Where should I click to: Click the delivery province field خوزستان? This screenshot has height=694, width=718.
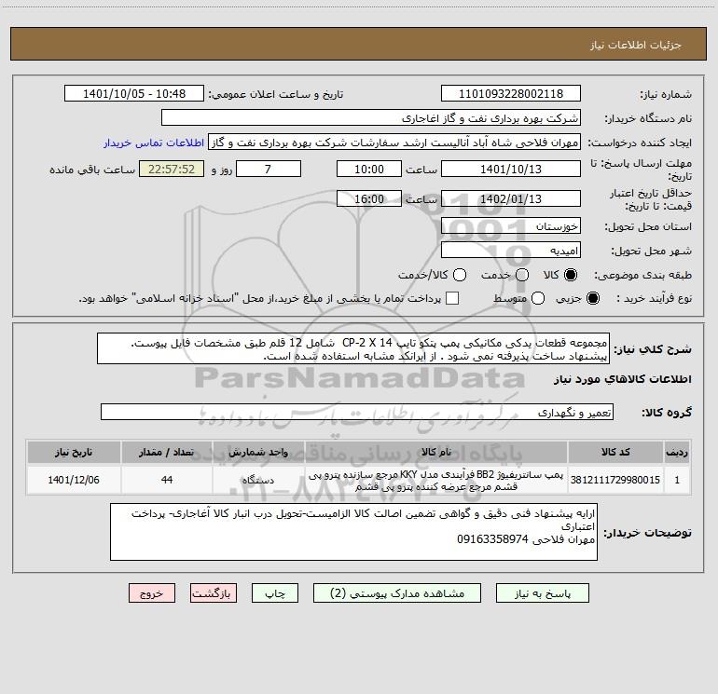tap(511, 225)
